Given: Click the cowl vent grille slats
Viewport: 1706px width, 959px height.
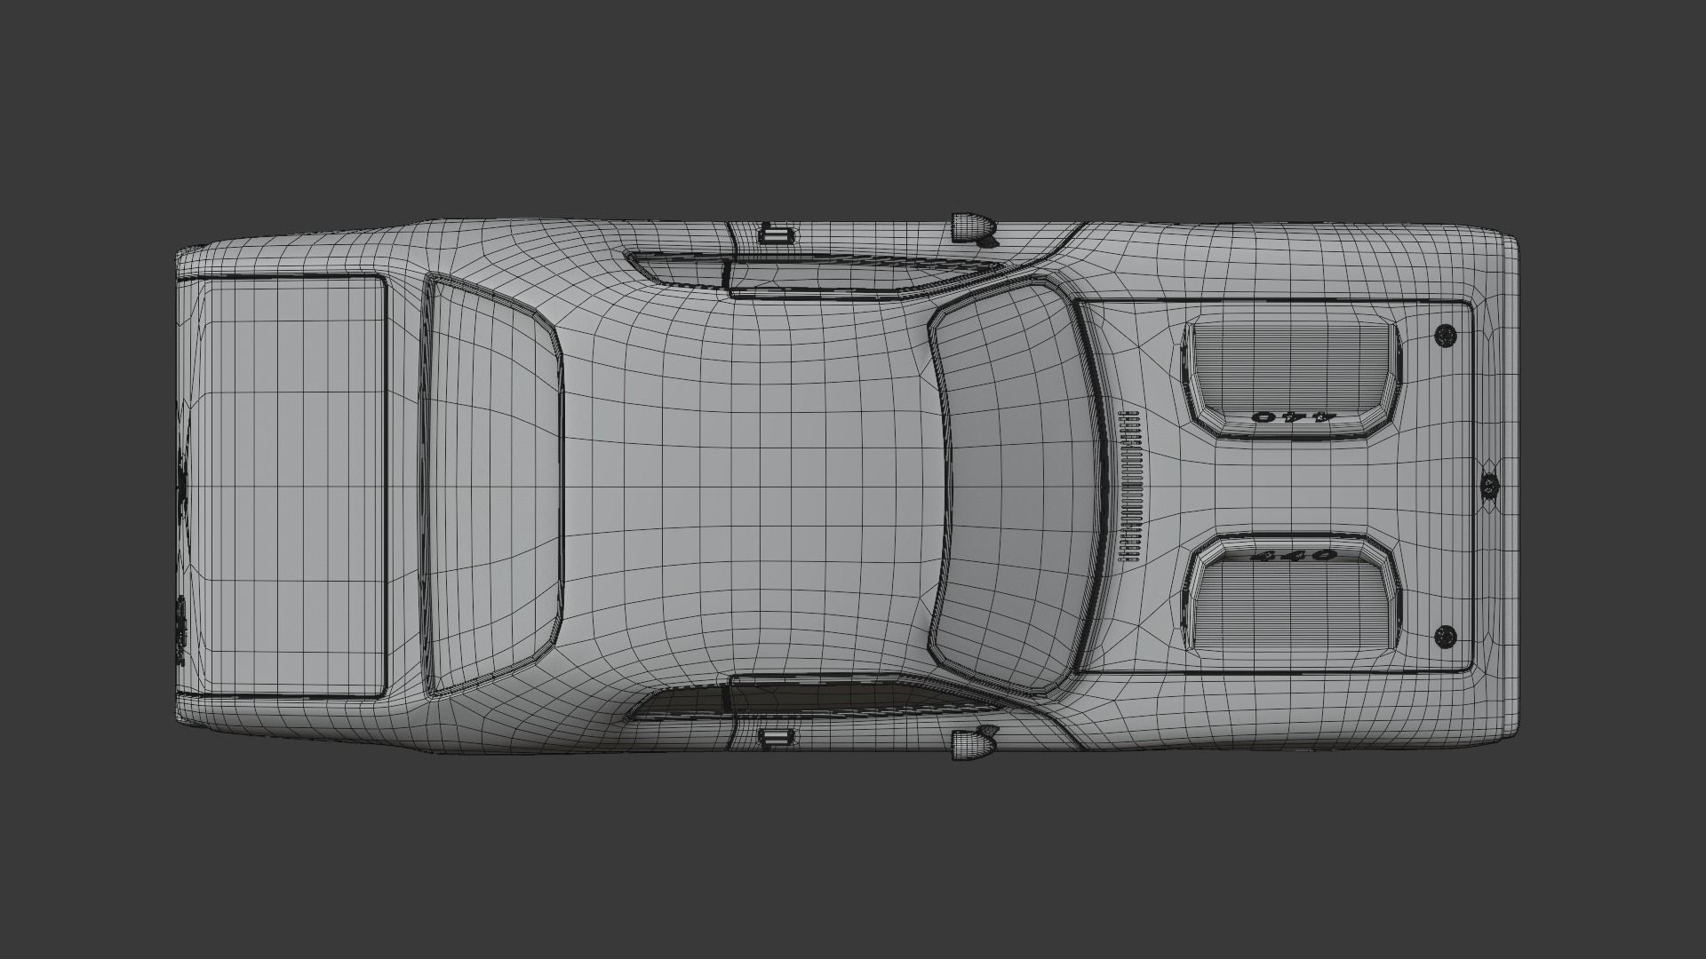Looking at the screenshot, I should pyautogui.click(x=1129, y=486).
